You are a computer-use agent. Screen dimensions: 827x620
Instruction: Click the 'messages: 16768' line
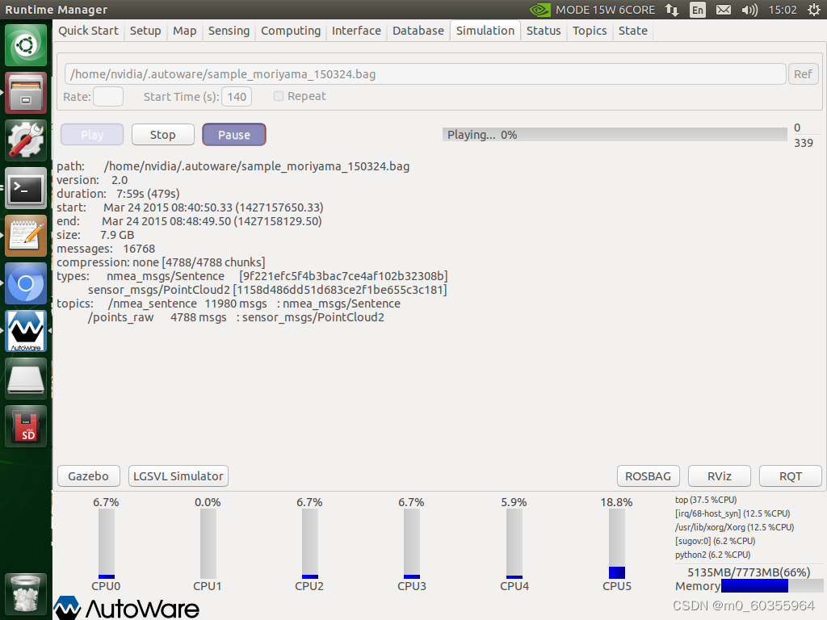tap(106, 249)
